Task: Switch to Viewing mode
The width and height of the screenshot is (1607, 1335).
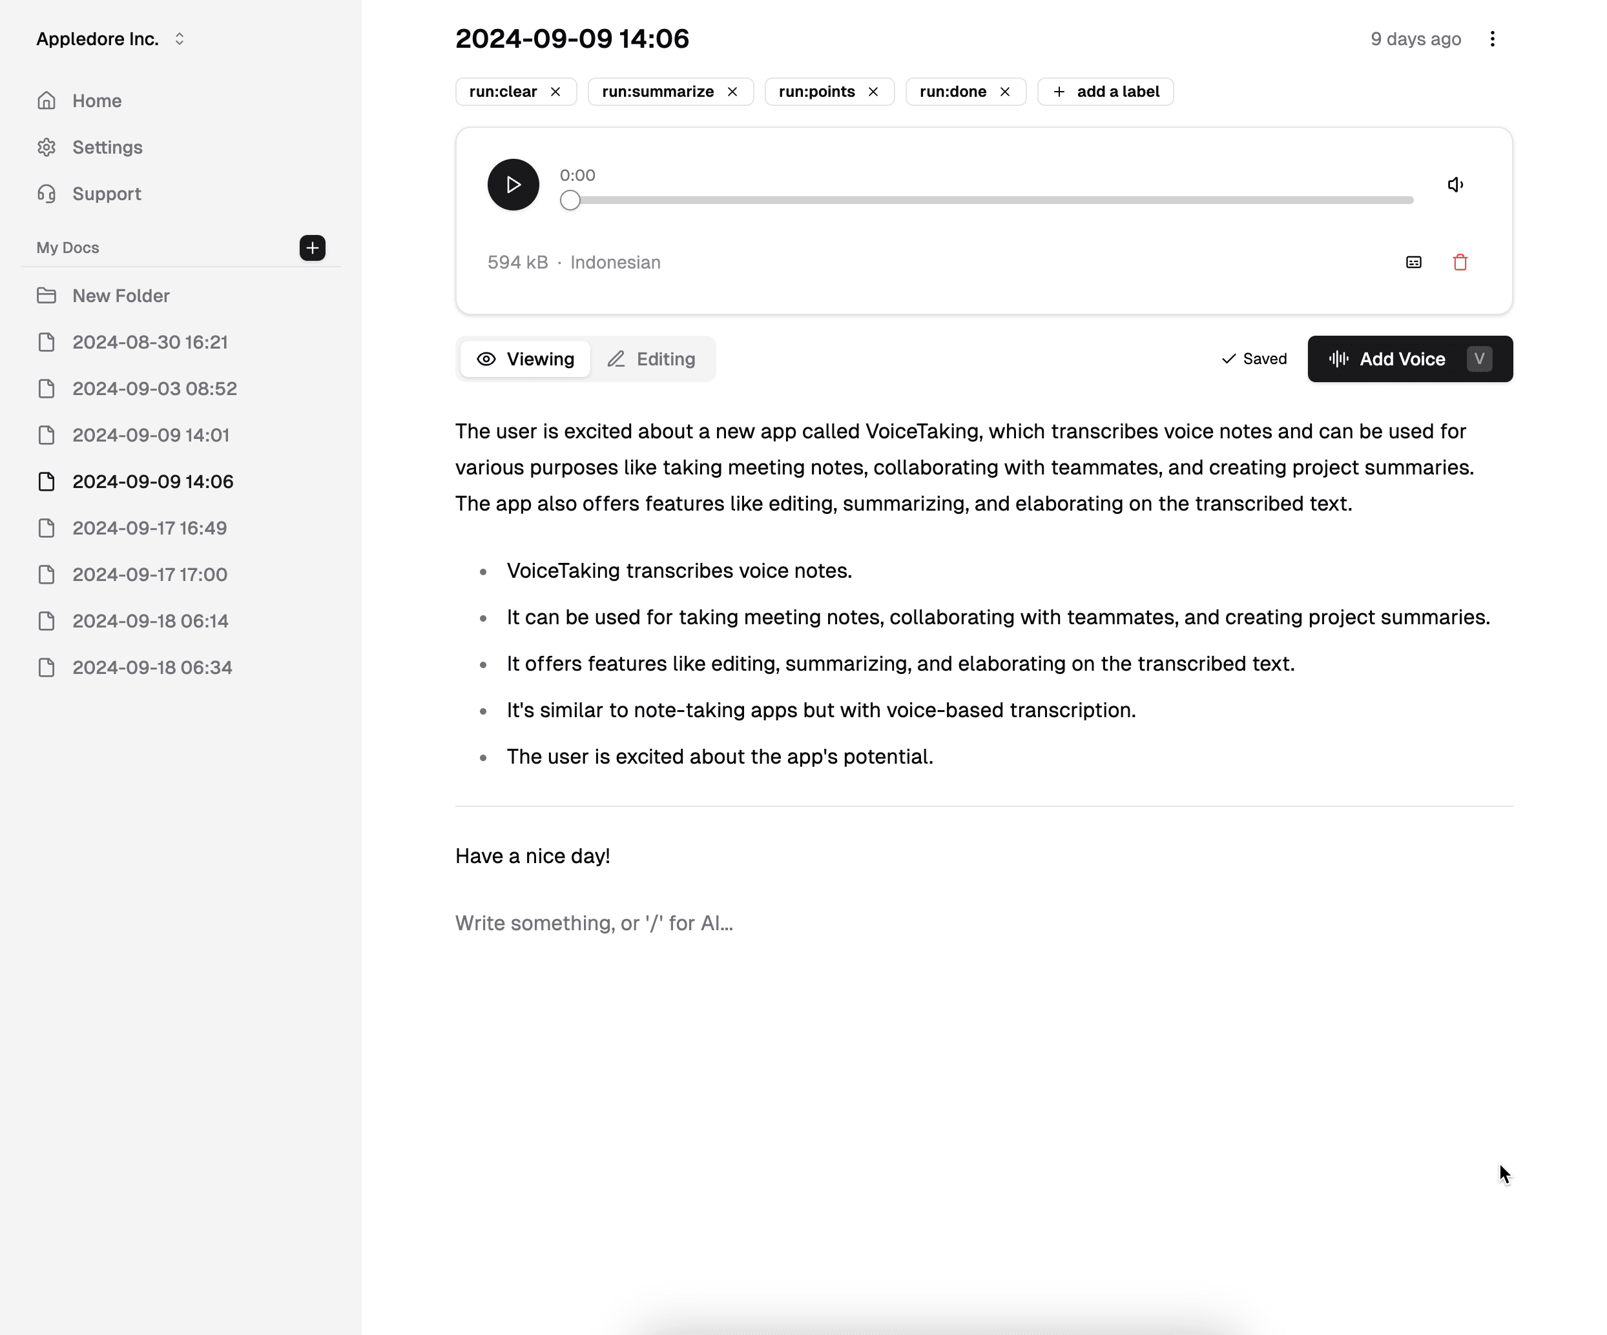Action: click(526, 359)
